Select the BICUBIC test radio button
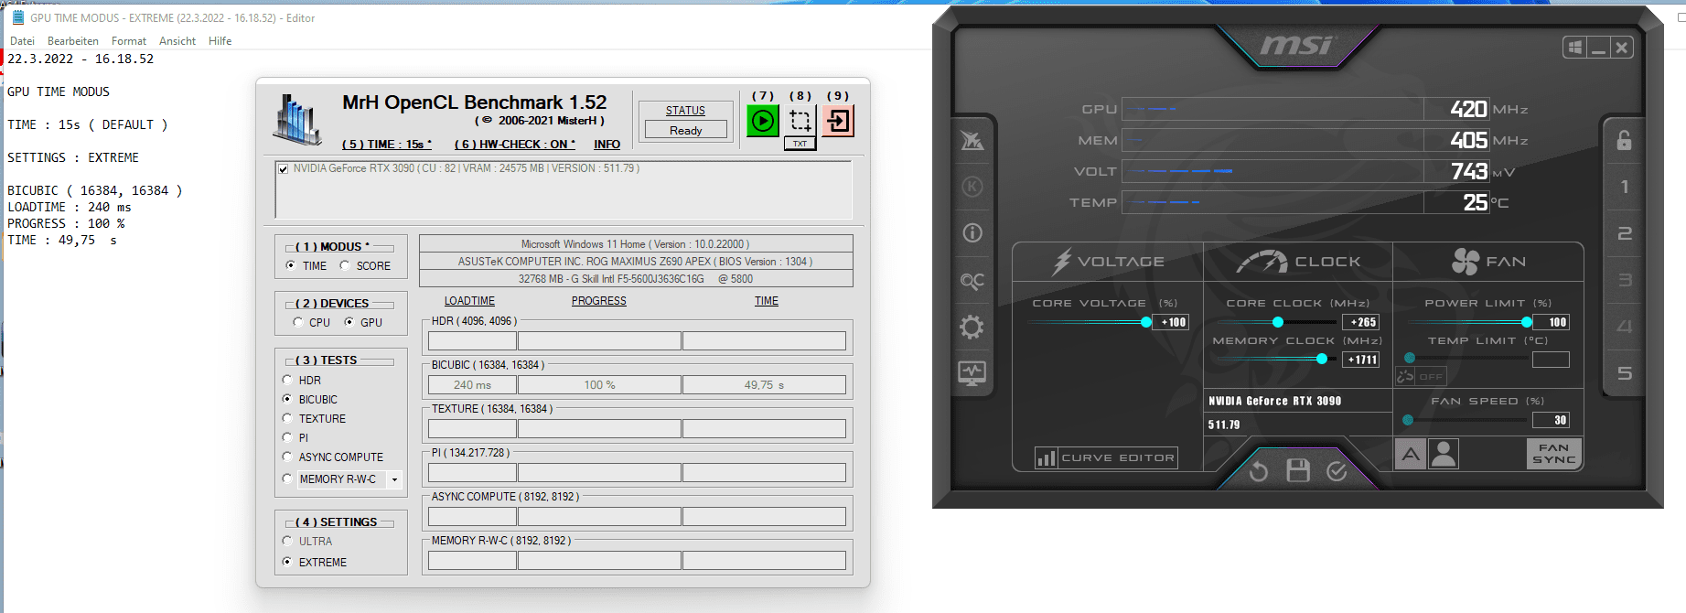The image size is (1686, 613). tap(287, 400)
